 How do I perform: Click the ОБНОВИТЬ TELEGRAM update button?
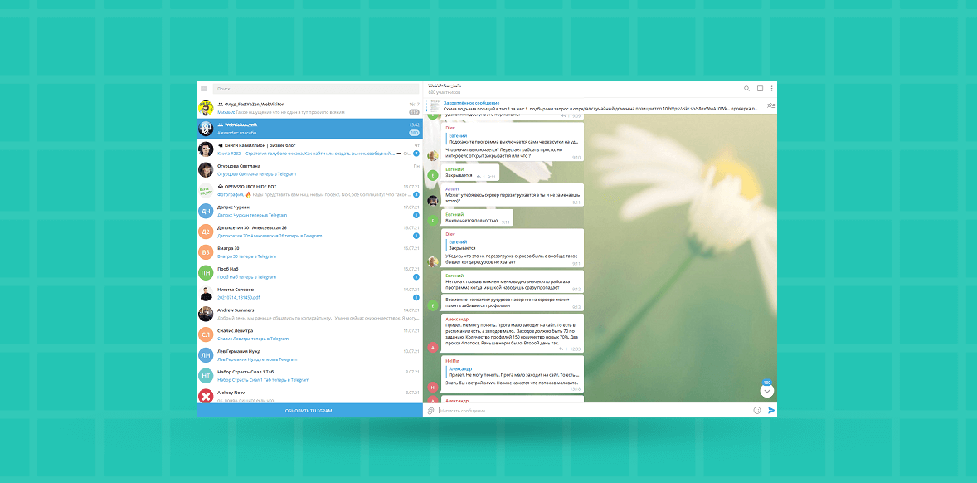[x=309, y=411]
